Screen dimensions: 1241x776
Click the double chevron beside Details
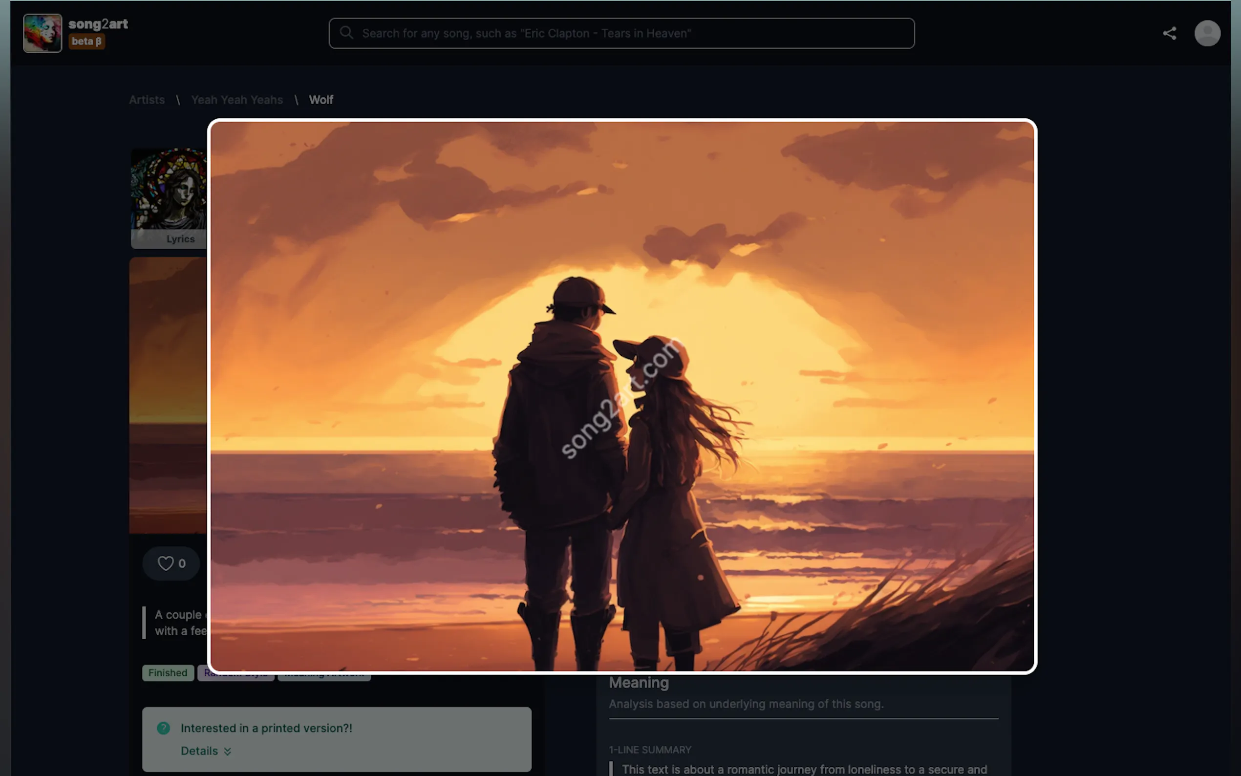pos(227,752)
